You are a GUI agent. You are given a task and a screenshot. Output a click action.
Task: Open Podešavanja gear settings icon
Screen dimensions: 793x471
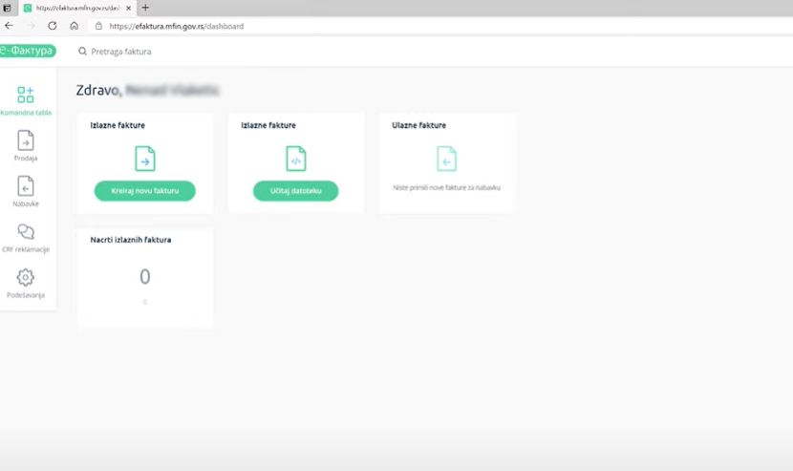tap(26, 278)
